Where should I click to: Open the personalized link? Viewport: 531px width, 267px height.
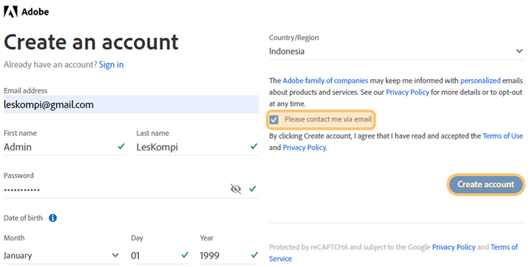[480, 81]
